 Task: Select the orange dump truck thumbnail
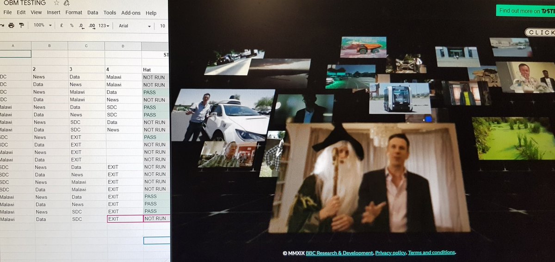click(363, 47)
